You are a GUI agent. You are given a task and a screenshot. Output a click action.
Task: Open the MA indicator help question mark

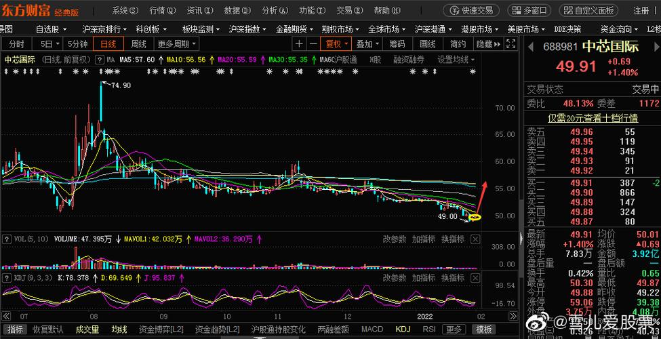[100, 60]
